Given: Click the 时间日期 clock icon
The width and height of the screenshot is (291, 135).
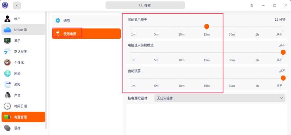Looking at the screenshot, I should (x=7, y=106).
